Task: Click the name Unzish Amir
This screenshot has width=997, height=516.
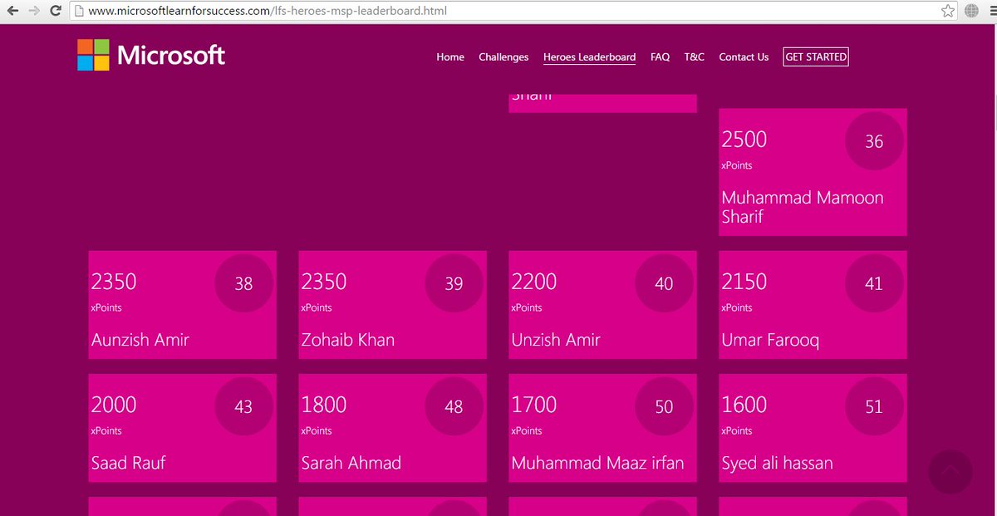Action: pos(556,340)
